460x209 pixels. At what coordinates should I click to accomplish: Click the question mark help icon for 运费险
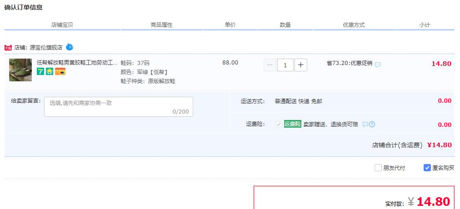372,124
